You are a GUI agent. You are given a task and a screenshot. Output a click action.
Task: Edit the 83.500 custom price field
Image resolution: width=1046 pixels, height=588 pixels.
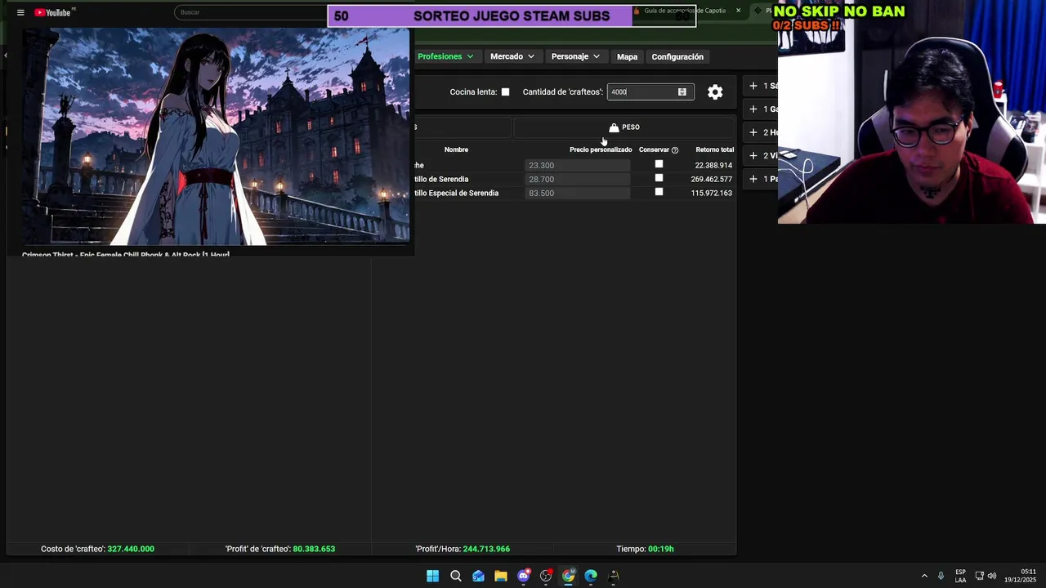pos(577,193)
